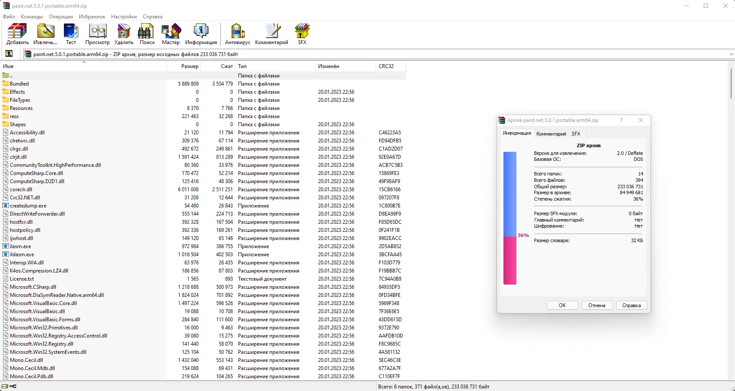Click the ildasm.exe file icon
Viewport: 735px width, 391px height.
point(6,255)
